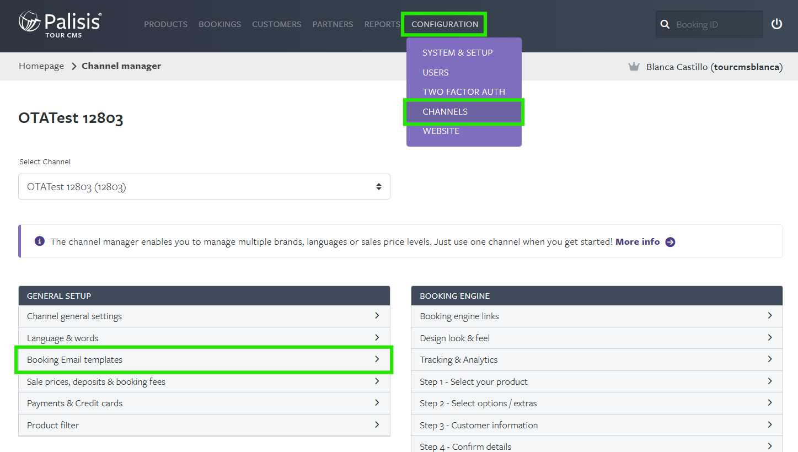Open Step 1 - Select your product
Viewport: 798px width, 452px height.
coord(597,381)
